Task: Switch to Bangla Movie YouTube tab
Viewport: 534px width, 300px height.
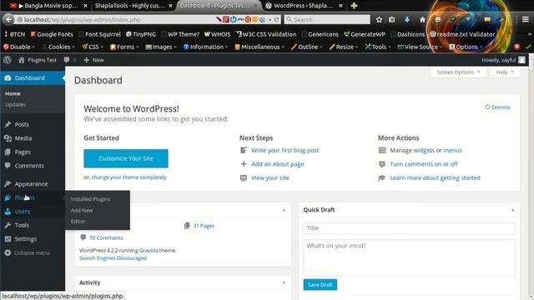Action: (x=48, y=6)
